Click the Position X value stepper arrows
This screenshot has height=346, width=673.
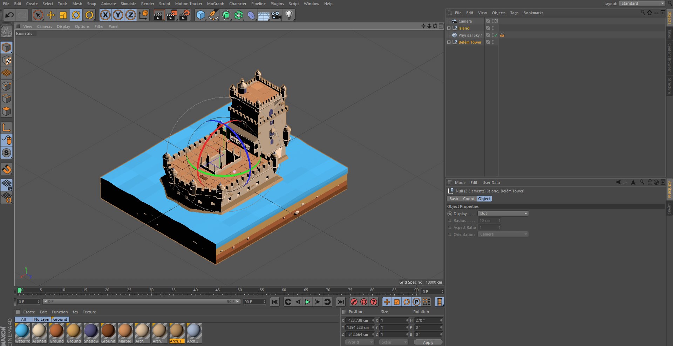point(373,320)
